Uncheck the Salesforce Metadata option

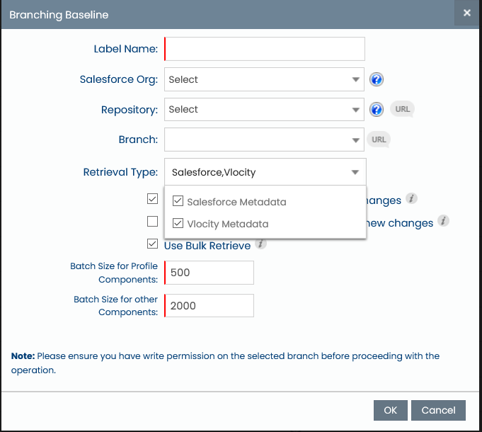(178, 202)
